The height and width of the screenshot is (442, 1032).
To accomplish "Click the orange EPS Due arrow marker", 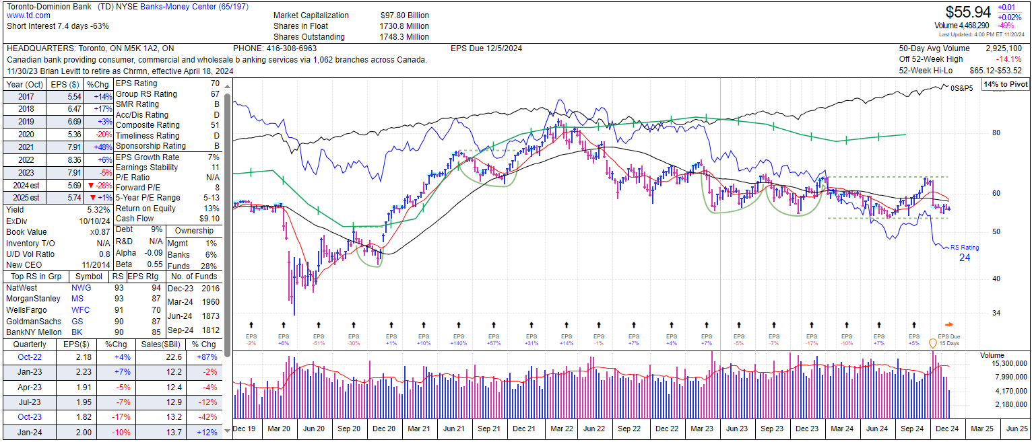I will click(949, 324).
